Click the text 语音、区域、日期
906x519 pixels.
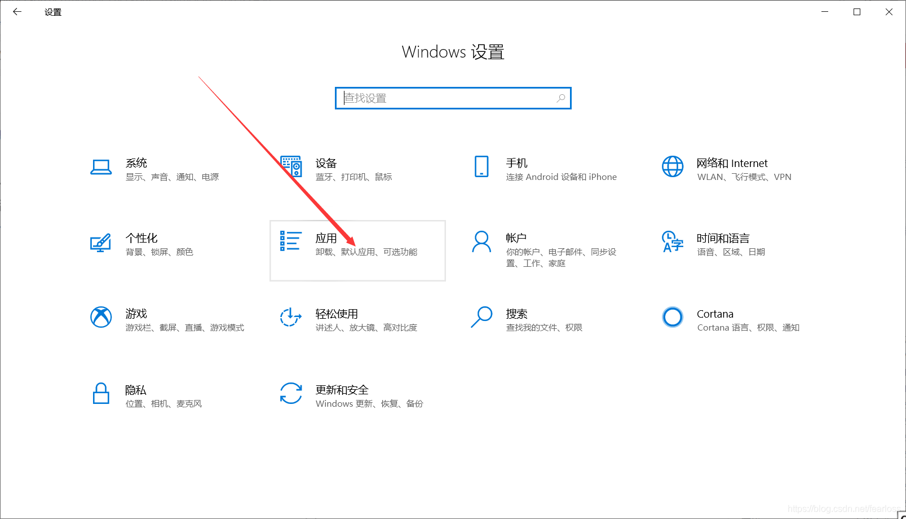(x=731, y=252)
